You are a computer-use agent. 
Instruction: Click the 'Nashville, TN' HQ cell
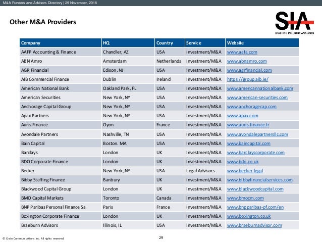128,134
